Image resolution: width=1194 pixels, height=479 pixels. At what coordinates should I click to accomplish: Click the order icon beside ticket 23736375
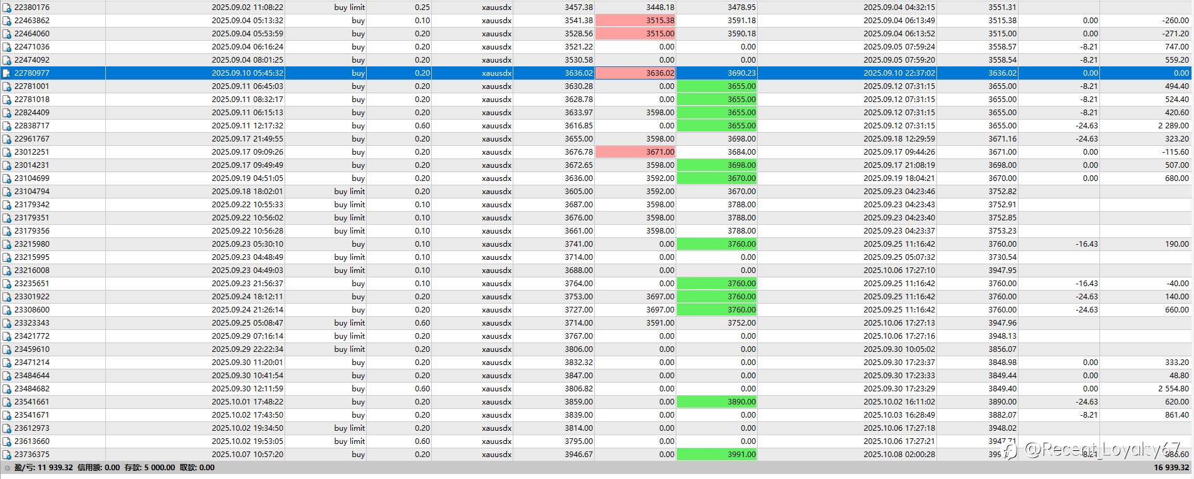click(7, 455)
